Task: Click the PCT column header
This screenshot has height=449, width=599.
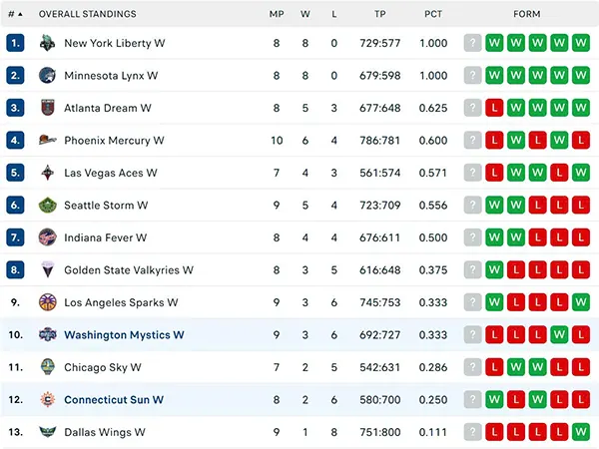Action: (x=433, y=14)
